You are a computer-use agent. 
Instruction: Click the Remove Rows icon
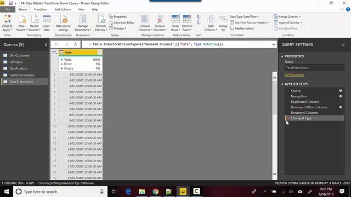187,19
